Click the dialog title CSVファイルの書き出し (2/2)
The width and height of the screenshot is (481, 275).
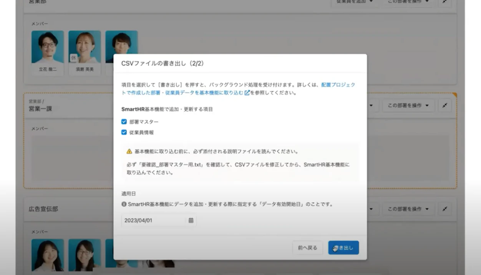163,63
